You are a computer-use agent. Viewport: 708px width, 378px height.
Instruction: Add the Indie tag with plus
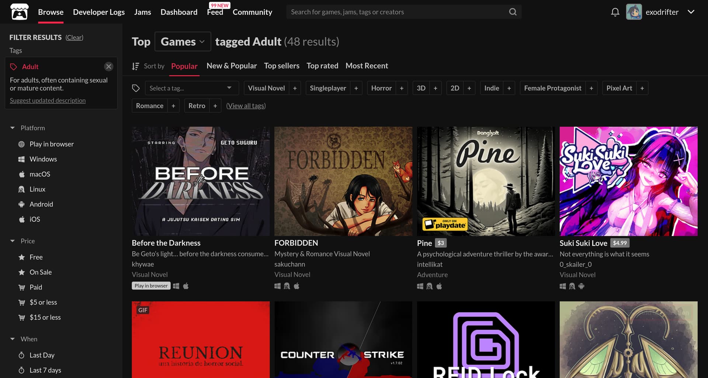[509, 88]
